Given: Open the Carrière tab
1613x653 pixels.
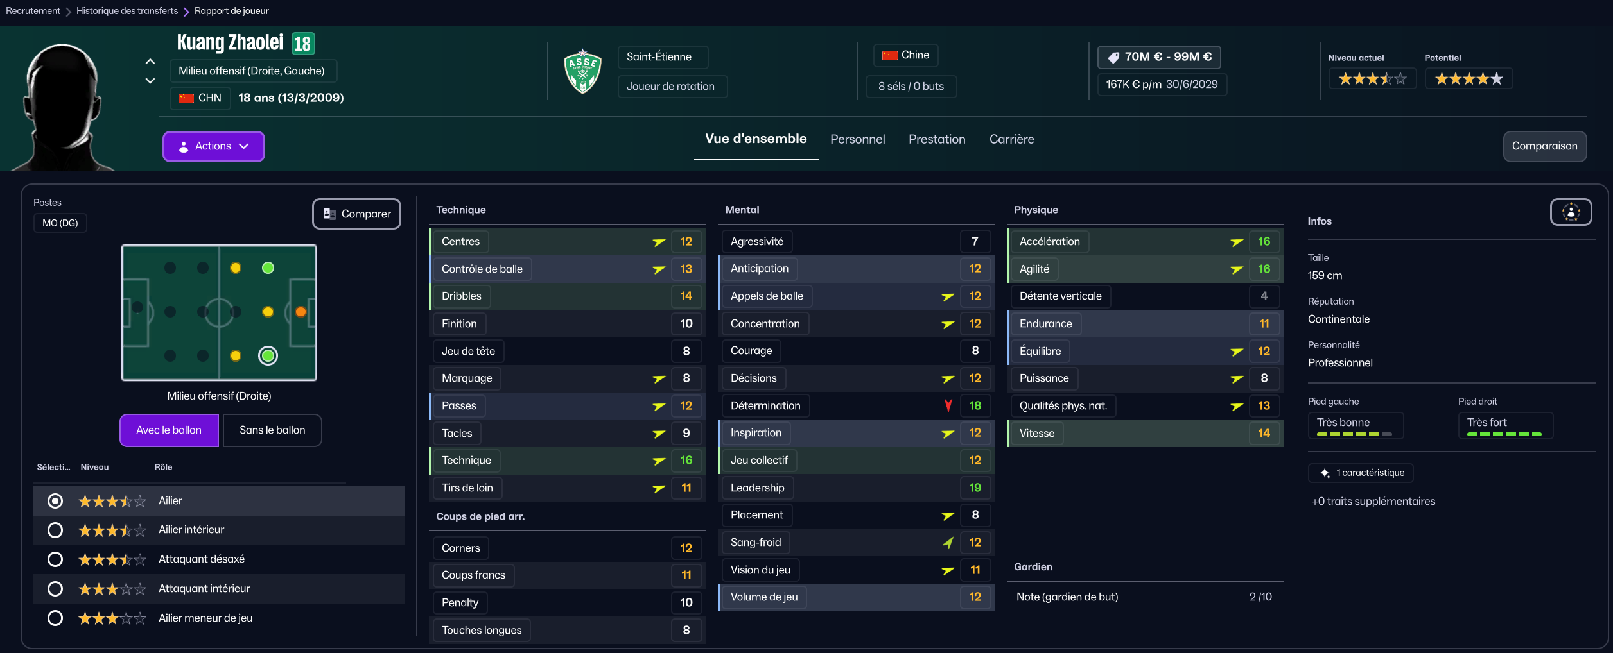Looking at the screenshot, I should (x=1011, y=139).
